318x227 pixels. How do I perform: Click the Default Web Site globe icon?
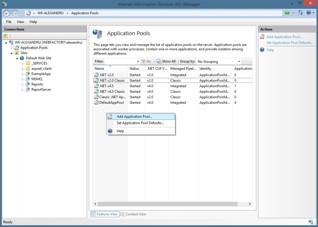click(22, 58)
